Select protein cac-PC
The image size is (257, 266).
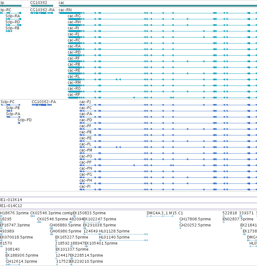tap(85, 108)
